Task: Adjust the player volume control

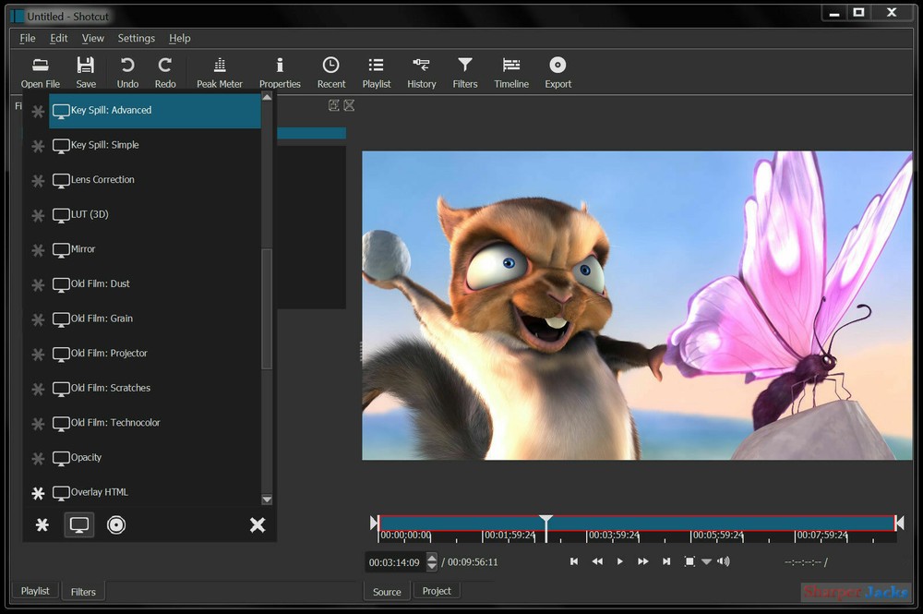Action: (x=724, y=560)
